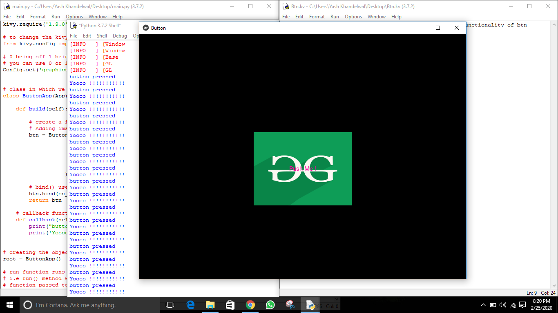Minimize the Btn.kv editor window
The image size is (558, 313).
(x=511, y=6)
